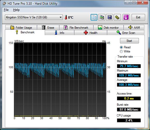Click the benchmark transfer rate graph
150x130 pixels.
tap(60, 80)
